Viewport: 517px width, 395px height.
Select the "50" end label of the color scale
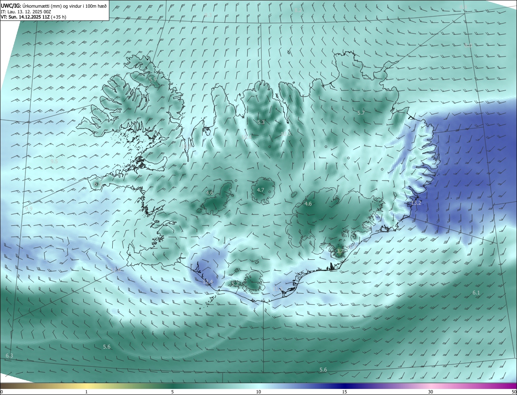514,392
